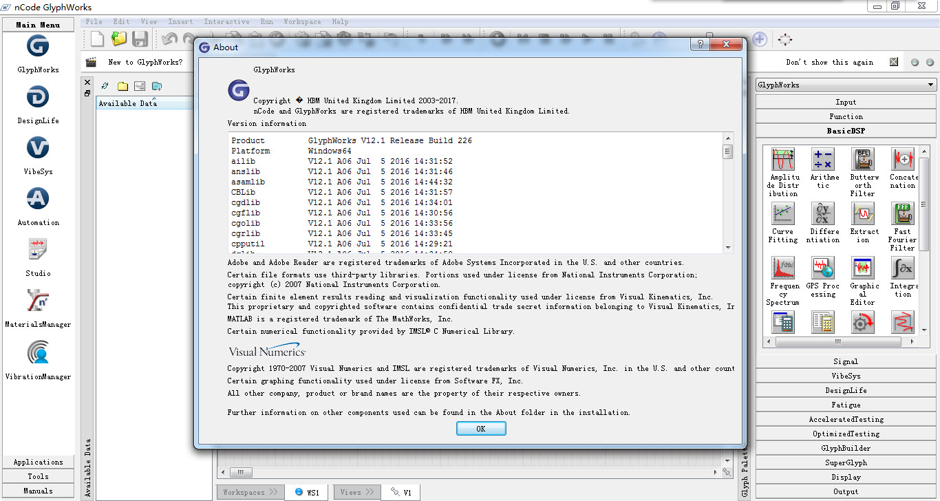
Task: Select the Integration glyph
Action: point(903,268)
